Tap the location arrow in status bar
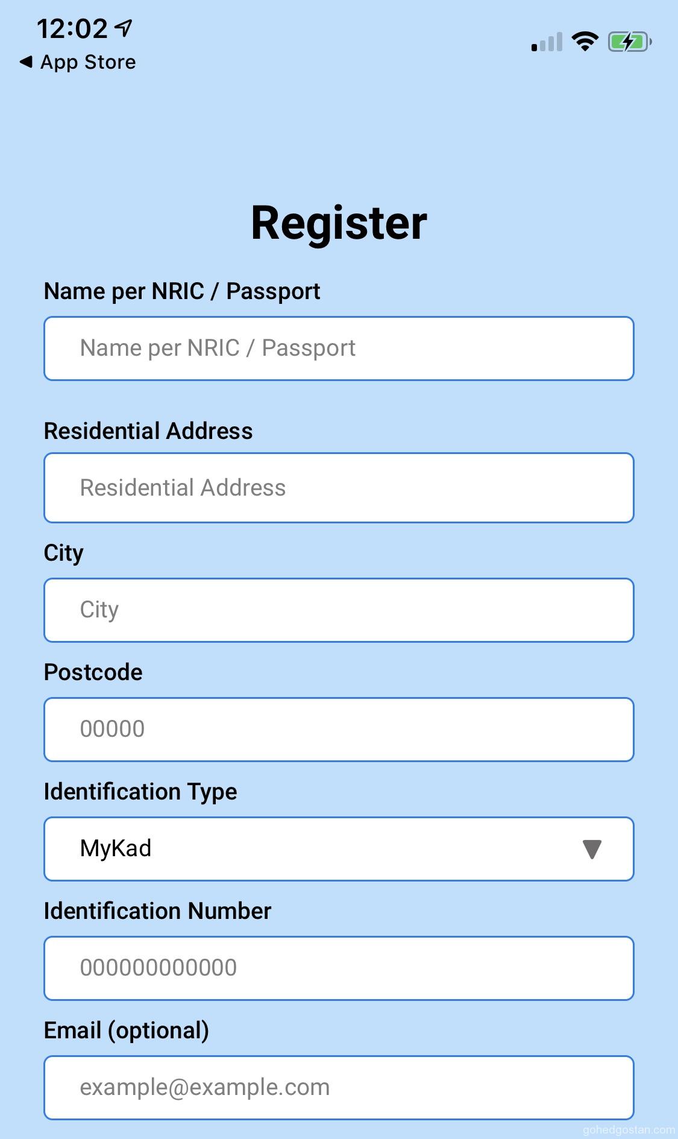 click(x=124, y=28)
